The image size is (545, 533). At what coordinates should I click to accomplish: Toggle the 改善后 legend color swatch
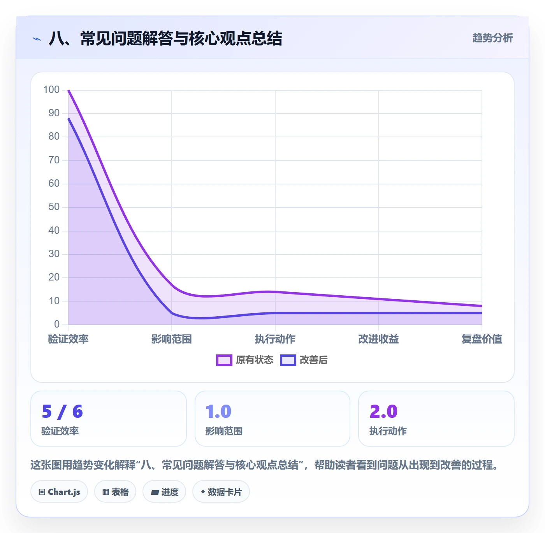288,360
